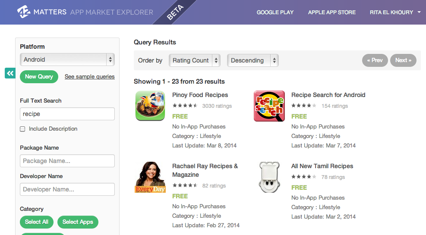The width and height of the screenshot is (426, 235).
Task: Collapse the sidebar with double-arrow icon
Action: (x=10, y=73)
